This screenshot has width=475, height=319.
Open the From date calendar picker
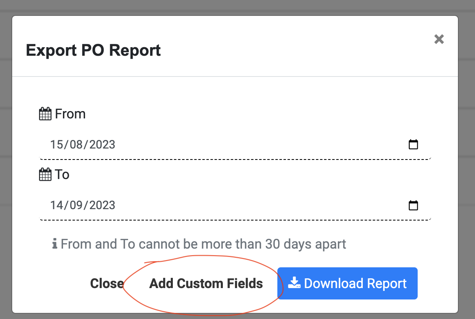(413, 144)
